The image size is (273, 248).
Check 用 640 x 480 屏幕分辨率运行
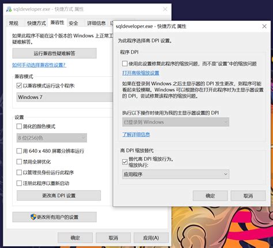tap(19, 151)
